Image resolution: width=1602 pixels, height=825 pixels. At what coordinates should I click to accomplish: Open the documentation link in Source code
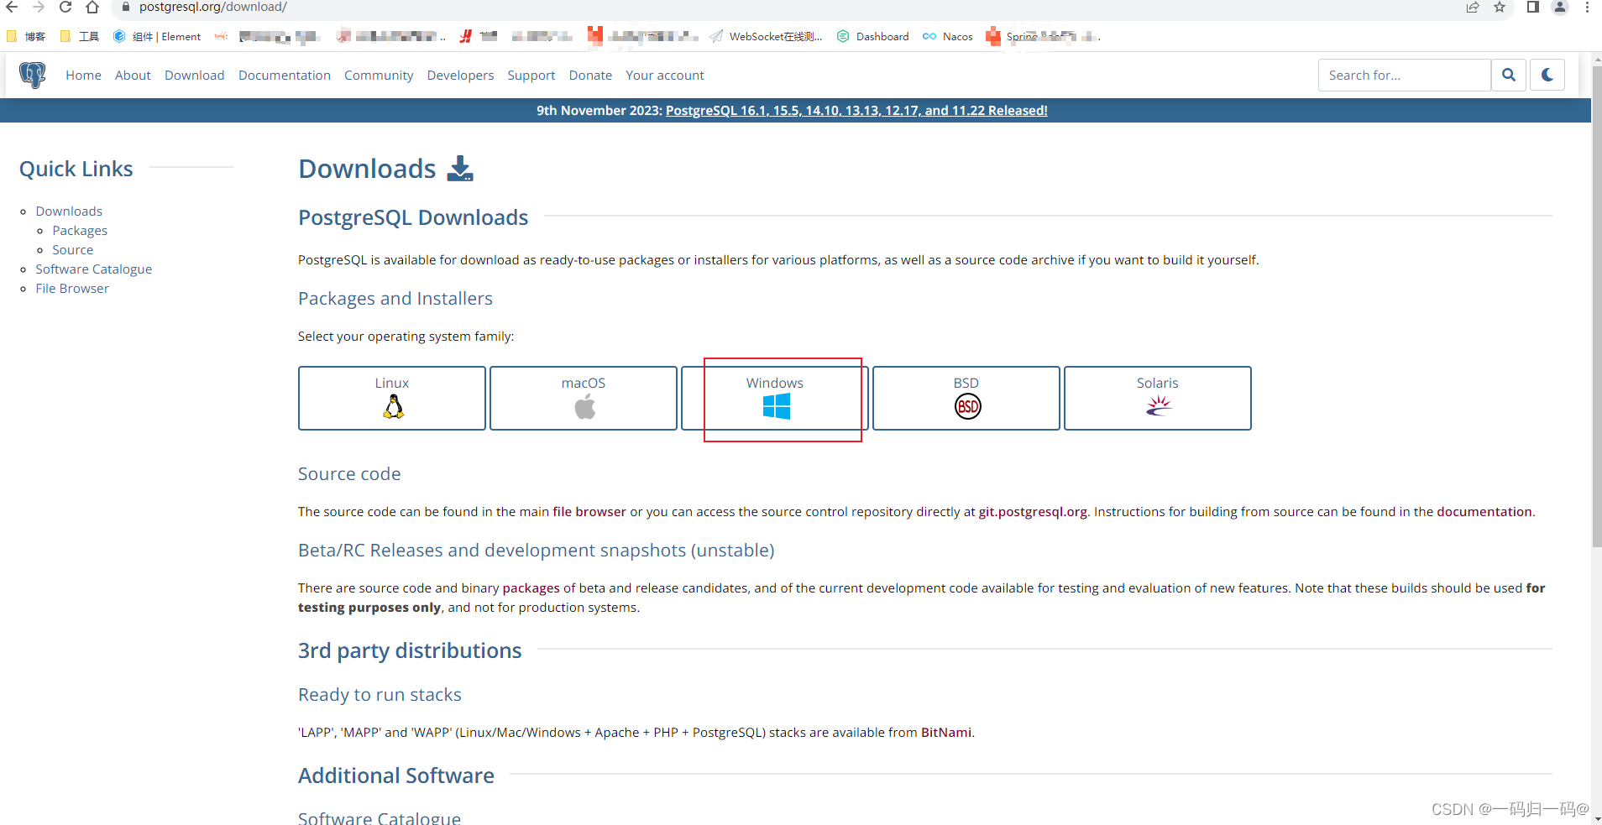pyautogui.click(x=1484, y=512)
